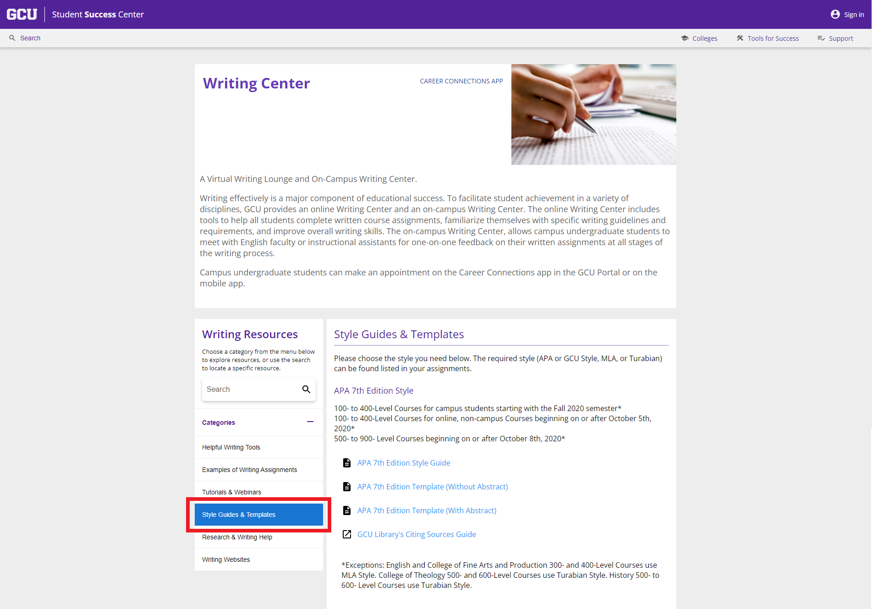Click the Writing Center hero image
This screenshot has height=609, width=872.
[594, 115]
